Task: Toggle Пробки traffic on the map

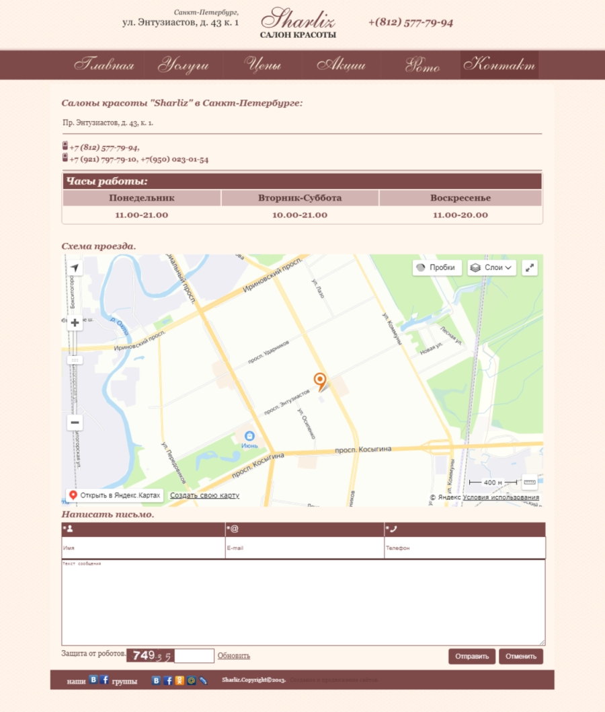Action: (437, 267)
